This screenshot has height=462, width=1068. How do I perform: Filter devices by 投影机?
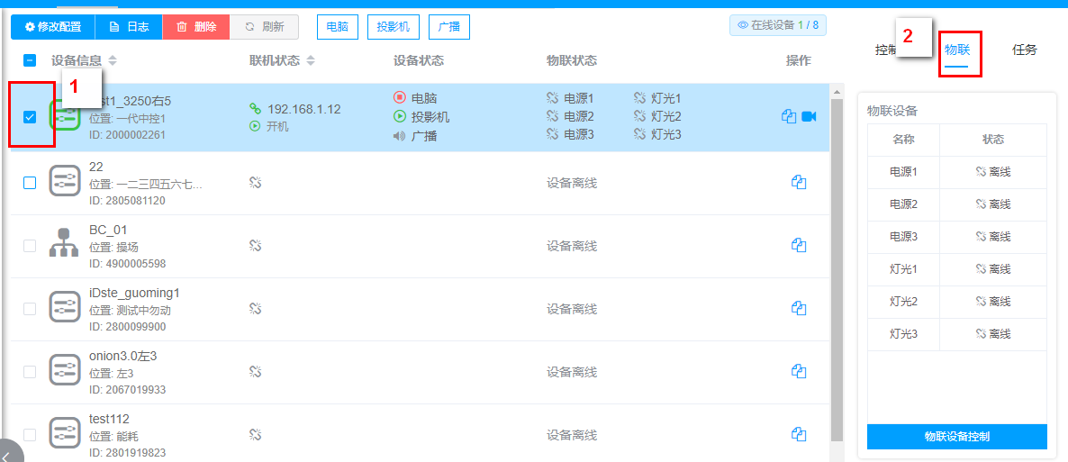(x=393, y=27)
